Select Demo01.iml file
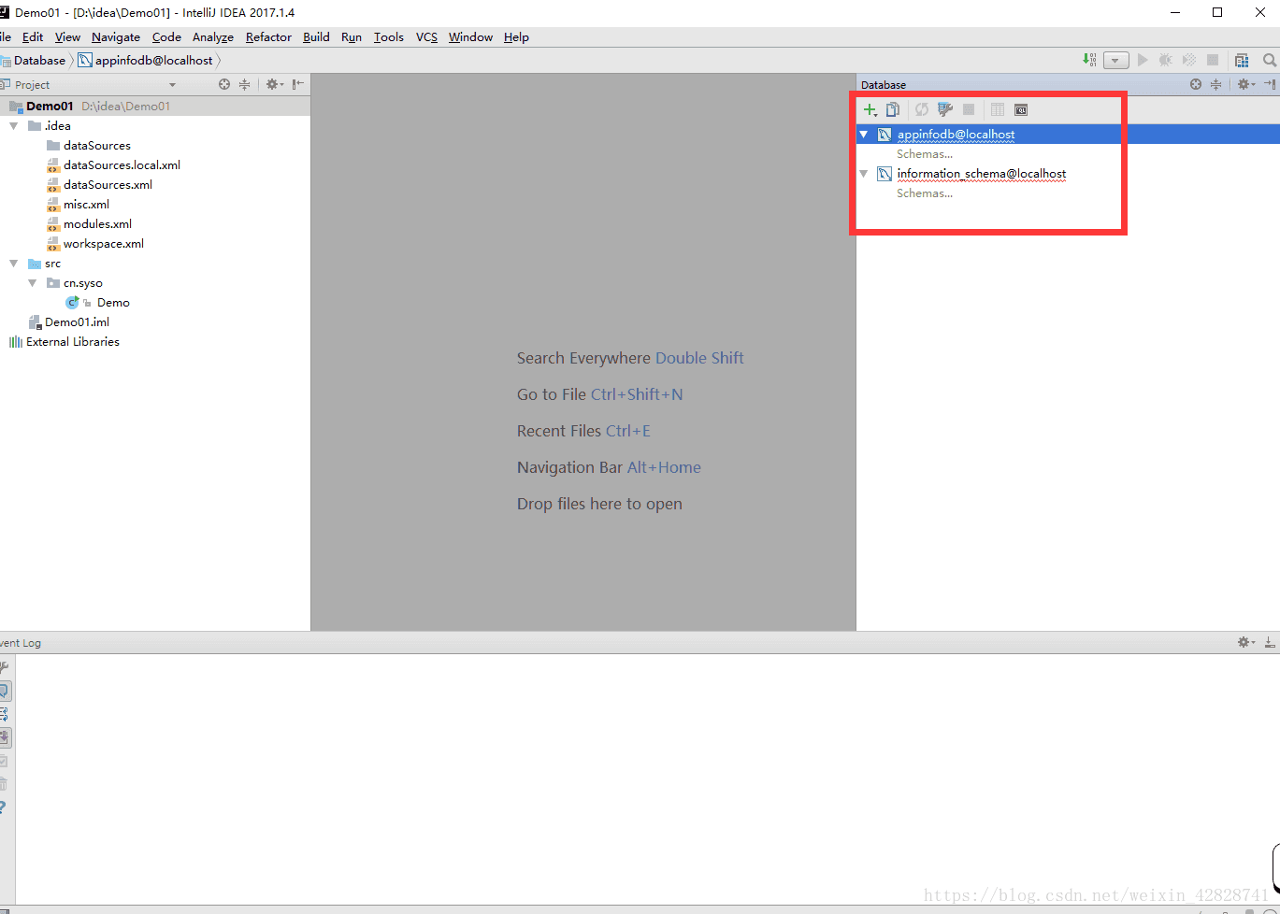Image resolution: width=1280 pixels, height=914 pixels. click(x=77, y=322)
